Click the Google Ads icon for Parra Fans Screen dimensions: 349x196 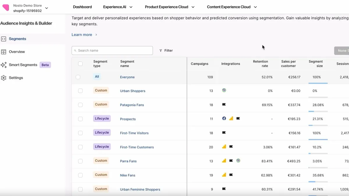pyautogui.click(x=224, y=161)
